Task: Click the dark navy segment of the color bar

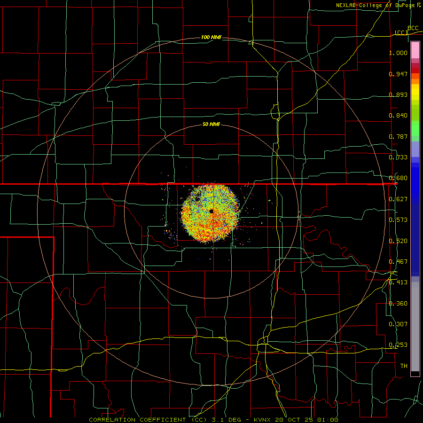Action: pos(415,240)
